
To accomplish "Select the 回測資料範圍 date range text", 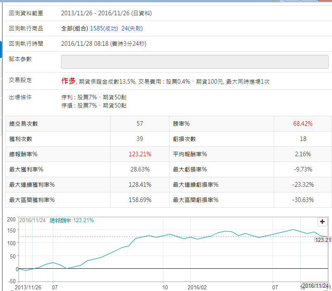I will click(x=106, y=13).
